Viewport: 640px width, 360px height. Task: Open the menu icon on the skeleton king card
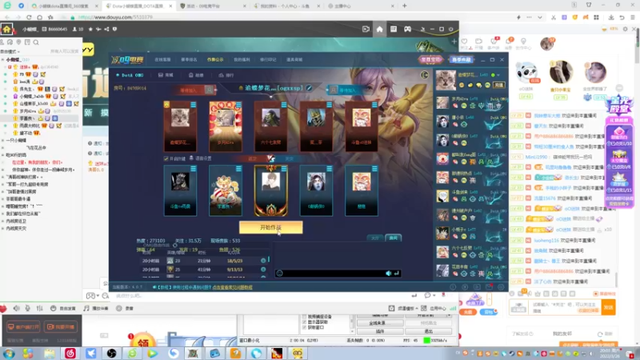click(329, 105)
